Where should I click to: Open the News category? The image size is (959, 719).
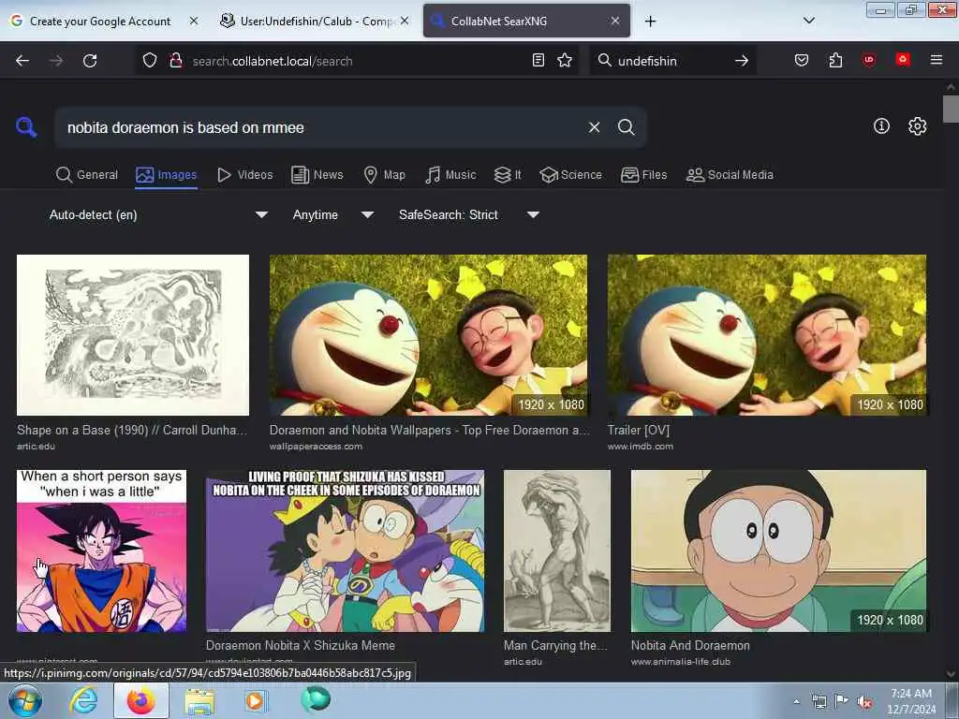click(x=317, y=175)
